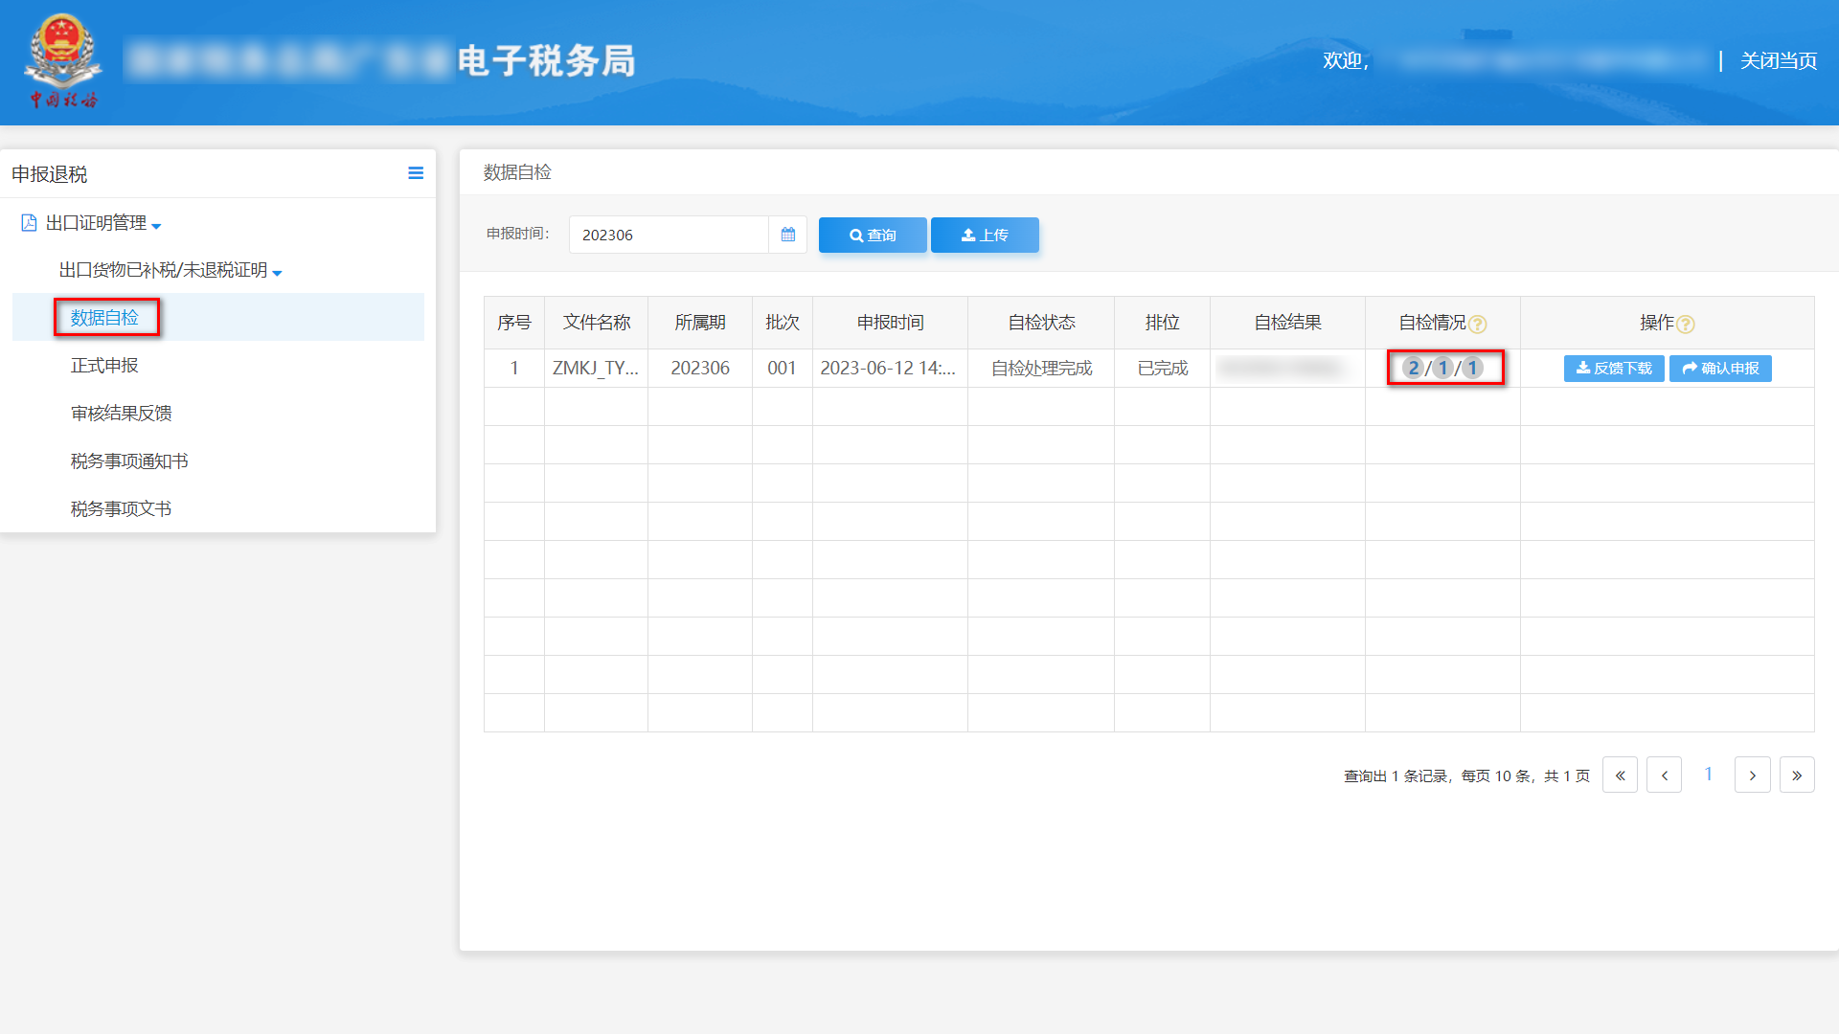Screen dimensions: 1839x1034
Task: Select 税务事项通知书 in sidebar
Action: point(129,461)
